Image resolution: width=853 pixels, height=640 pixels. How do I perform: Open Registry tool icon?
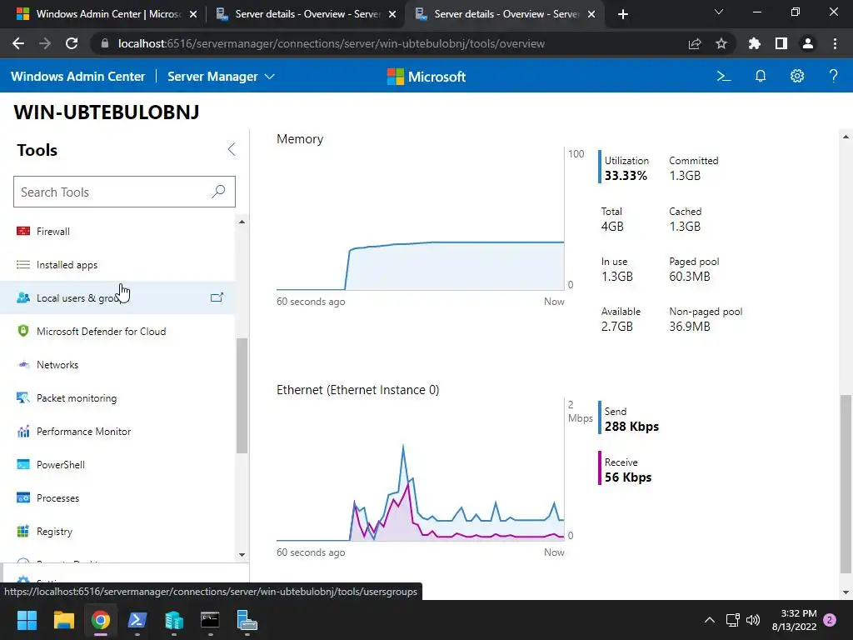(22, 531)
